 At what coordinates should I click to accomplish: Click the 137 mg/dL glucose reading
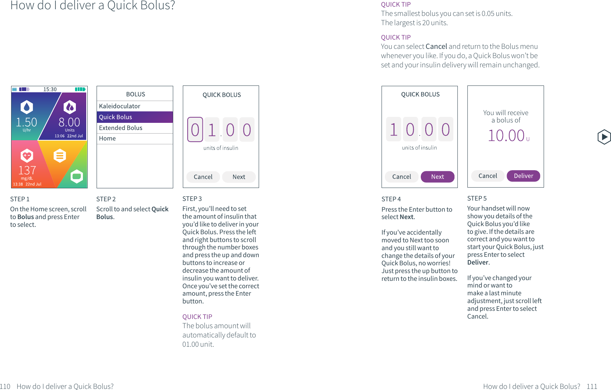[27, 171]
